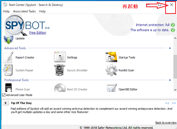Click the Advanced Tools heading
This screenshot has height=129, width=177.
tap(15, 48)
